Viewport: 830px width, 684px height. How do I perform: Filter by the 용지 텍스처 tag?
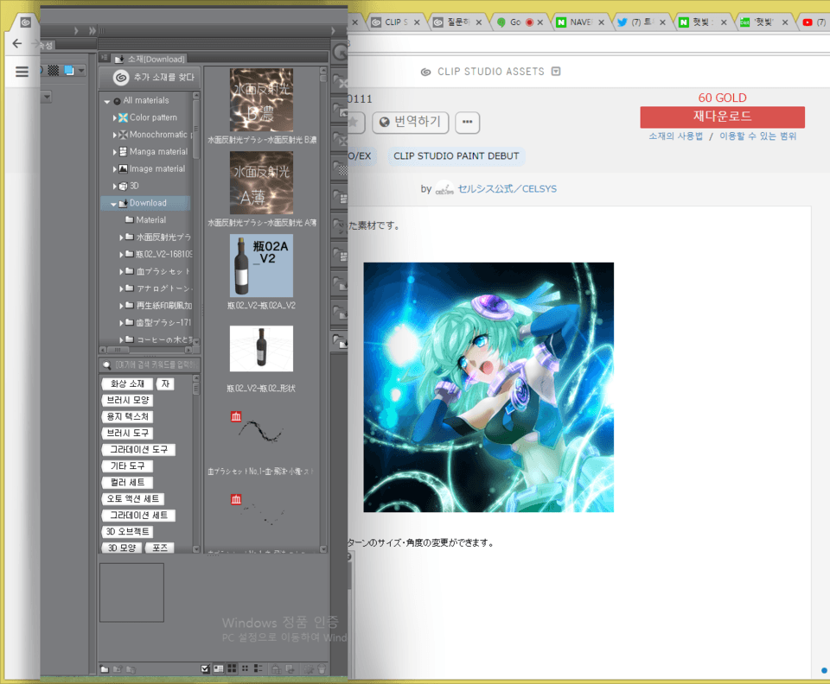128,416
